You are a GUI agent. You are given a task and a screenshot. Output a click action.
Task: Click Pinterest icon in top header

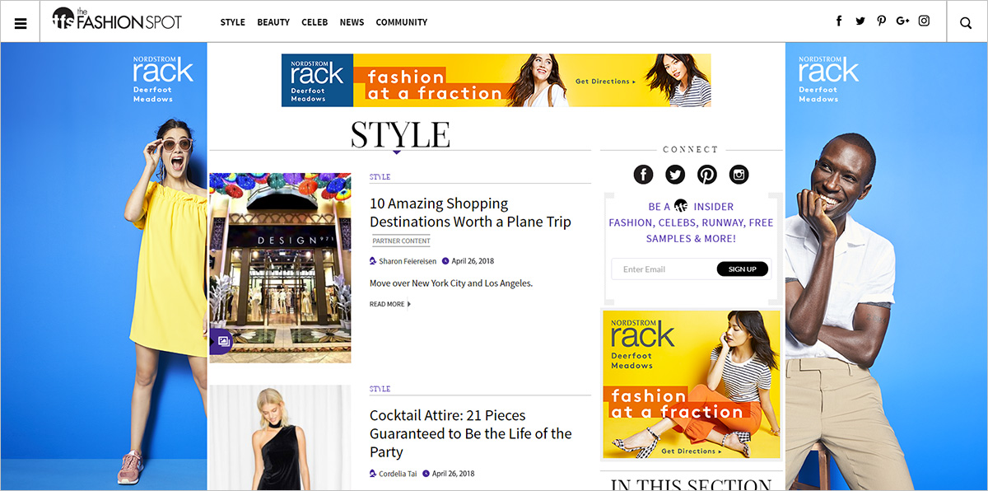click(881, 21)
